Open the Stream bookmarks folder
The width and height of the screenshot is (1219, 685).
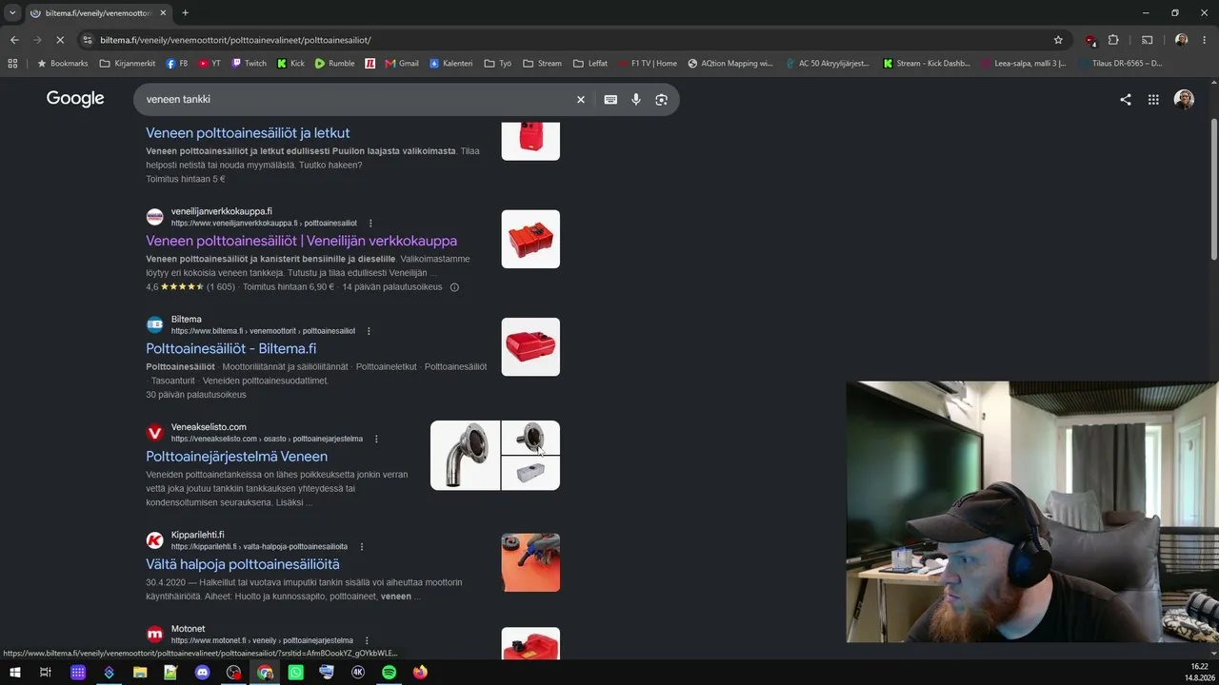tap(542, 64)
